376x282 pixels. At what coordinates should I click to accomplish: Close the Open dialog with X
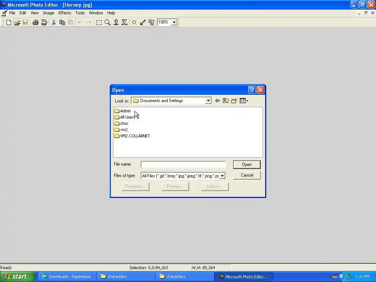point(260,90)
